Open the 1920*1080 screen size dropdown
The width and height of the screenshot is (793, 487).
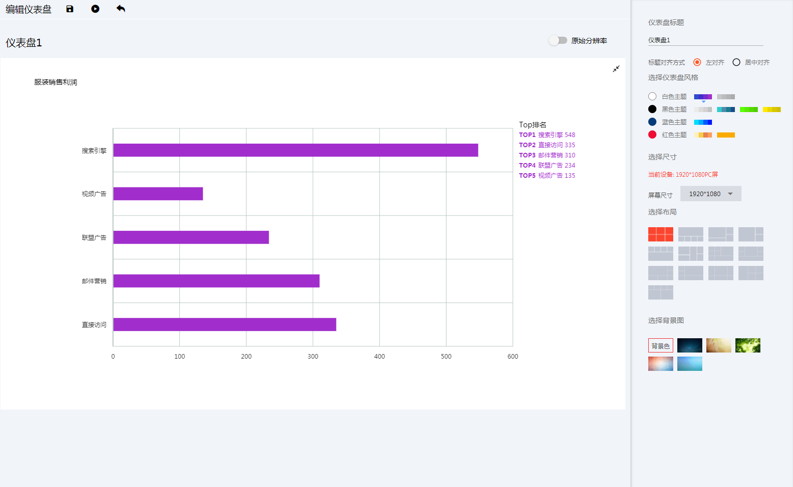(710, 194)
